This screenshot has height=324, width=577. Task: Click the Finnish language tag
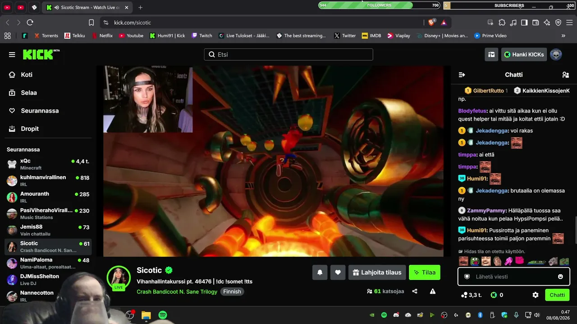pos(232,292)
